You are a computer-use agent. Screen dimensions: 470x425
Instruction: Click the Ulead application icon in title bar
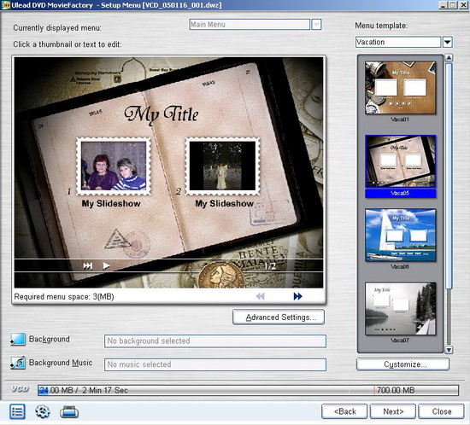point(5,5)
